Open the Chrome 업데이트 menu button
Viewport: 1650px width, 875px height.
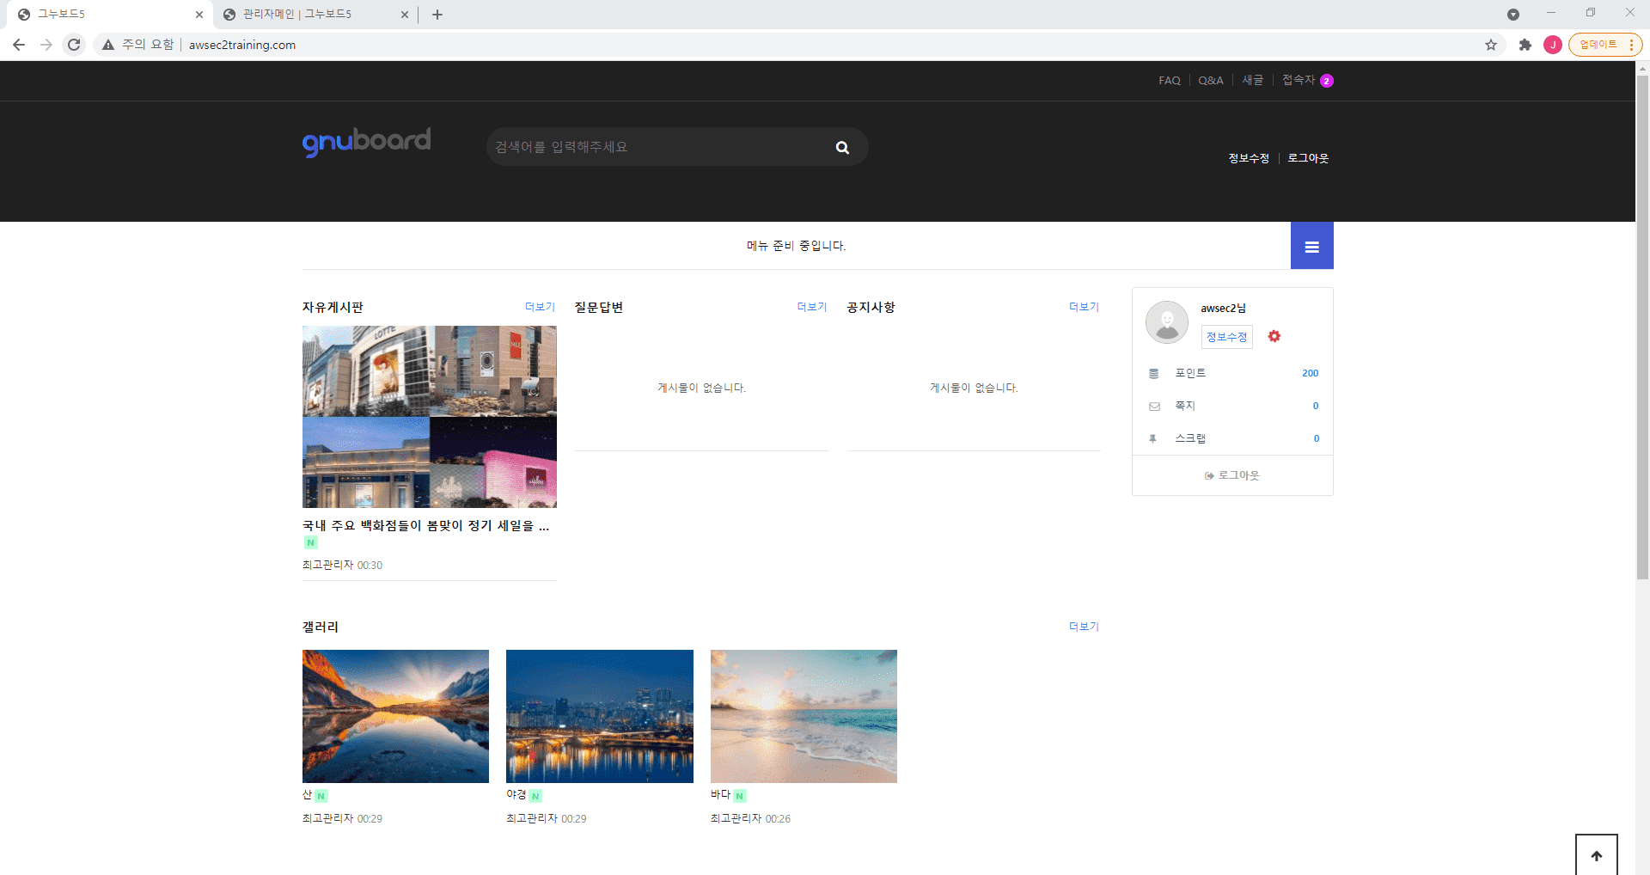[x=1604, y=45]
